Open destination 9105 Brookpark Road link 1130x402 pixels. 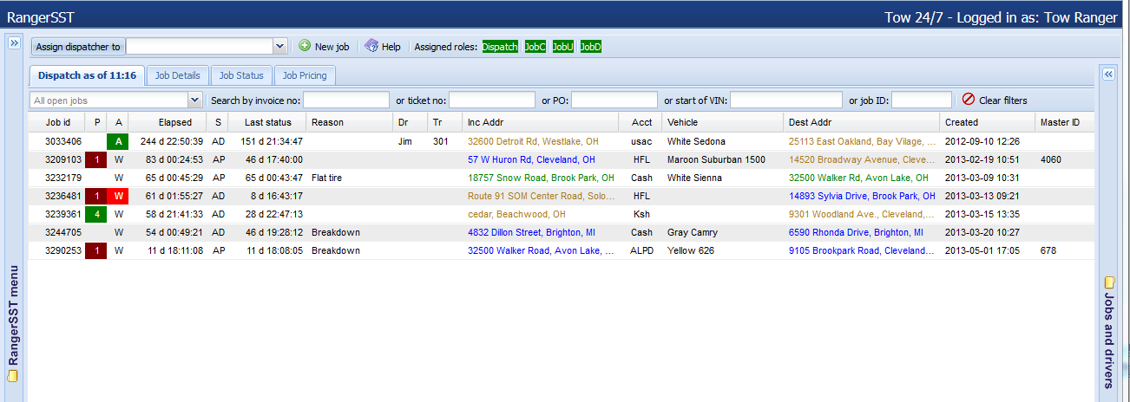[860, 250]
